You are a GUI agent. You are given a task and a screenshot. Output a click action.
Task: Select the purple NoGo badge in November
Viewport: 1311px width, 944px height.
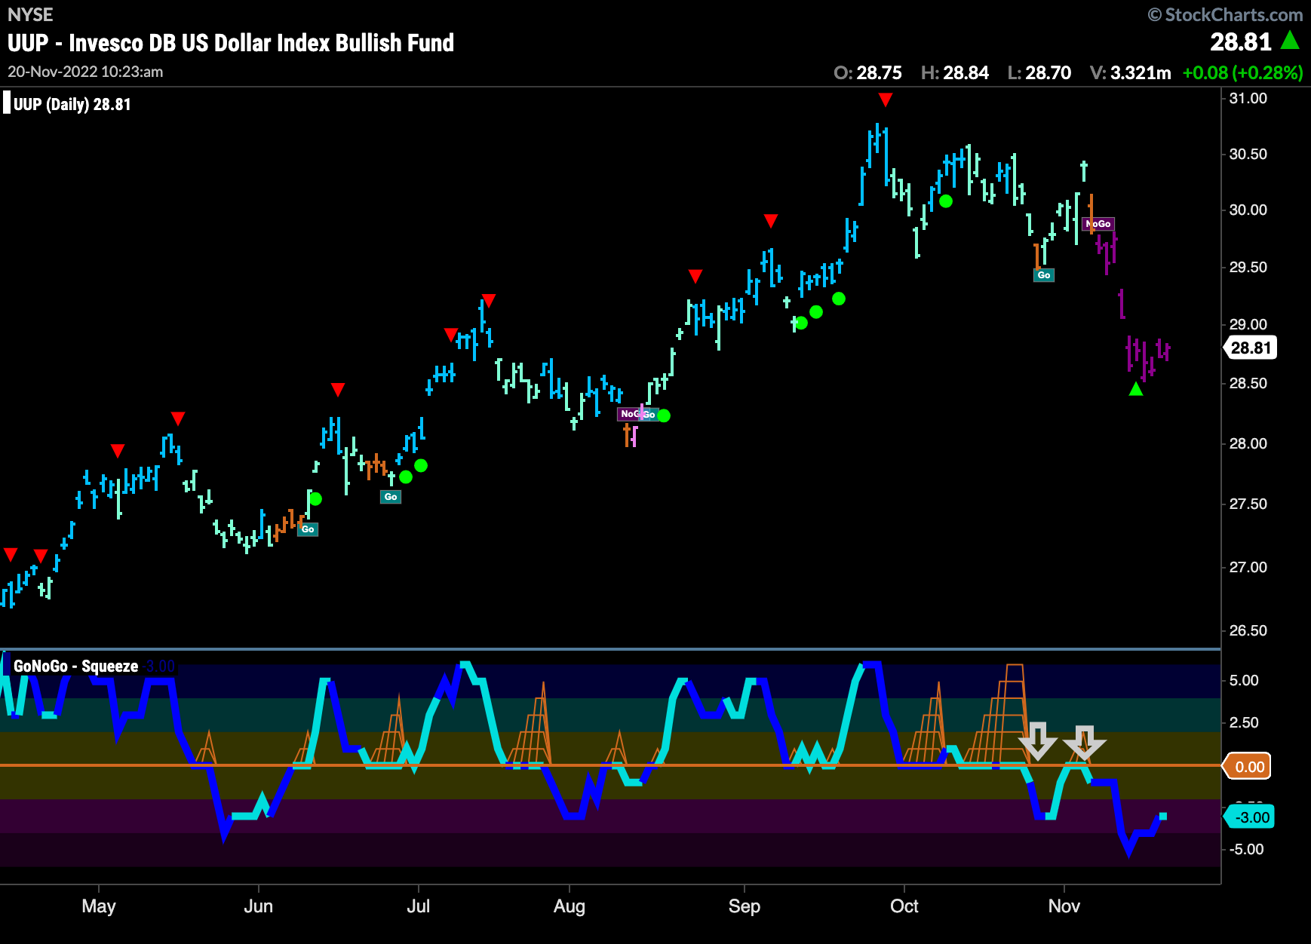point(1098,224)
